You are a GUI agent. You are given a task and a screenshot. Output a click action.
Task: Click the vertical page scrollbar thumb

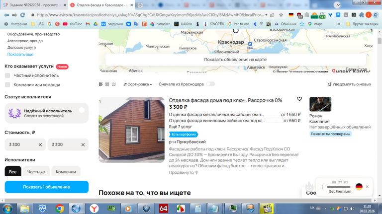pyautogui.click(x=380, y=41)
